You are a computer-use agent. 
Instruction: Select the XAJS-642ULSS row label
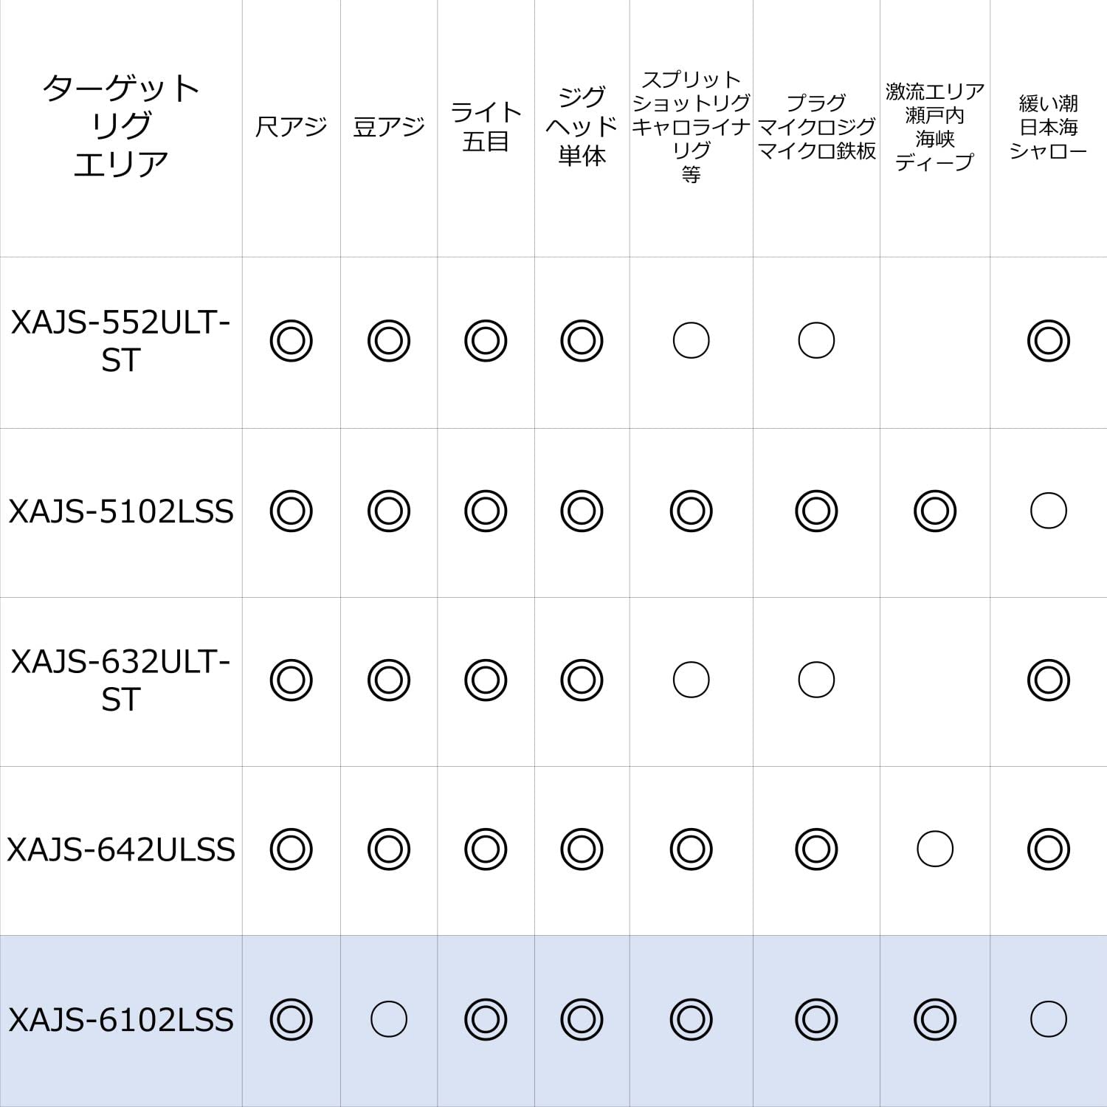(121, 850)
